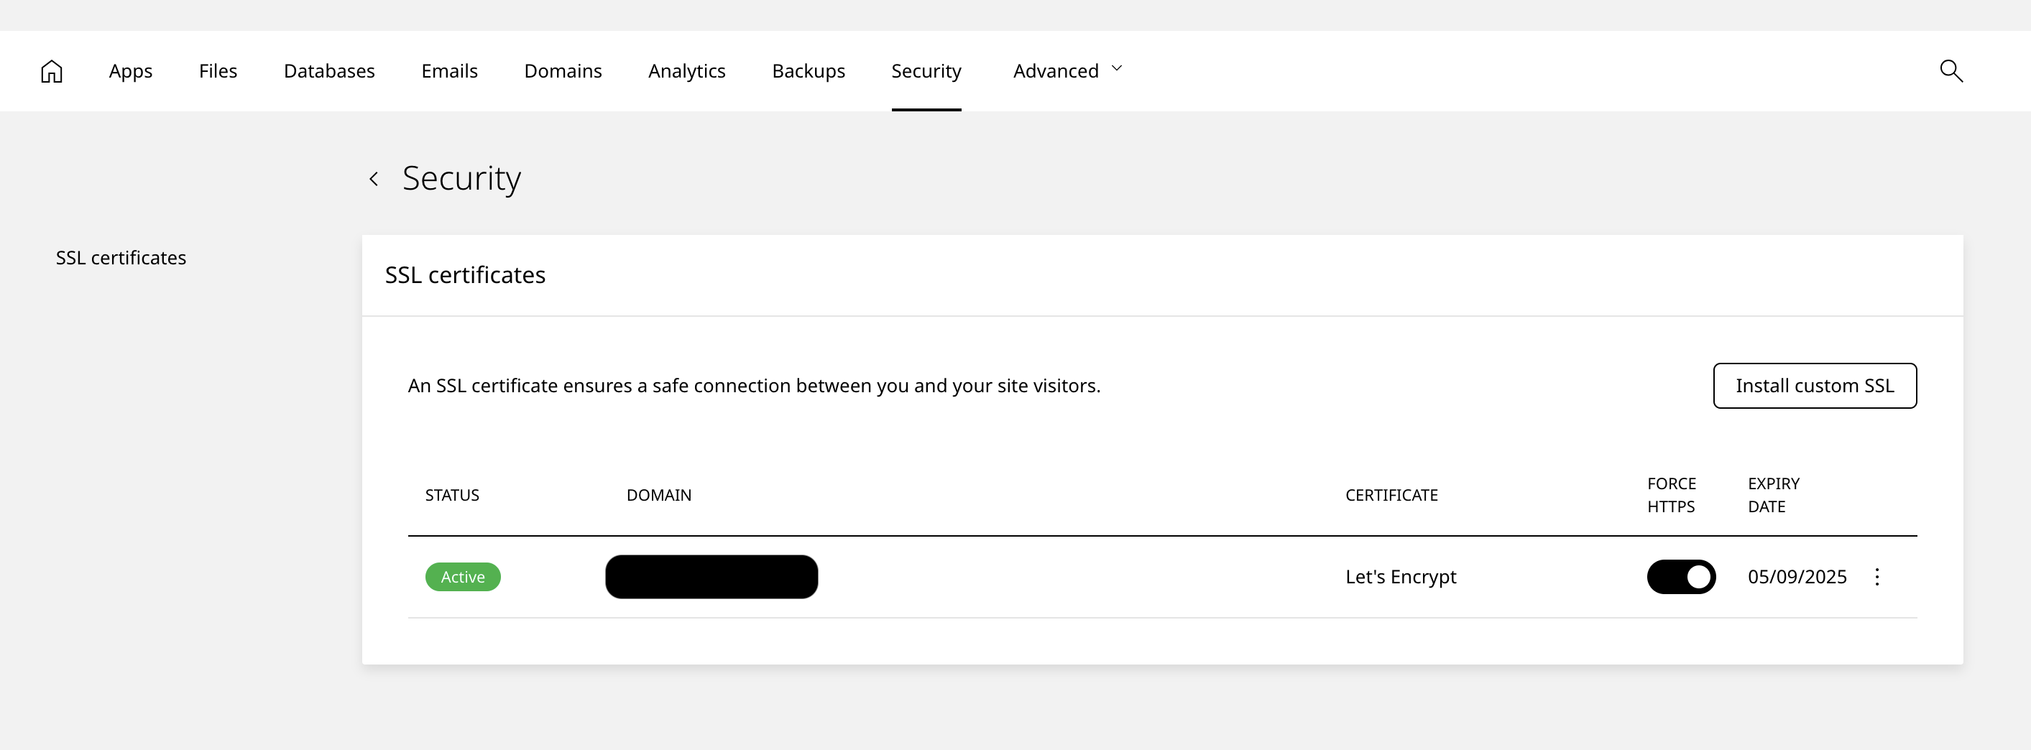Click the Security page heading
The width and height of the screenshot is (2031, 750).
pyautogui.click(x=461, y=179)
